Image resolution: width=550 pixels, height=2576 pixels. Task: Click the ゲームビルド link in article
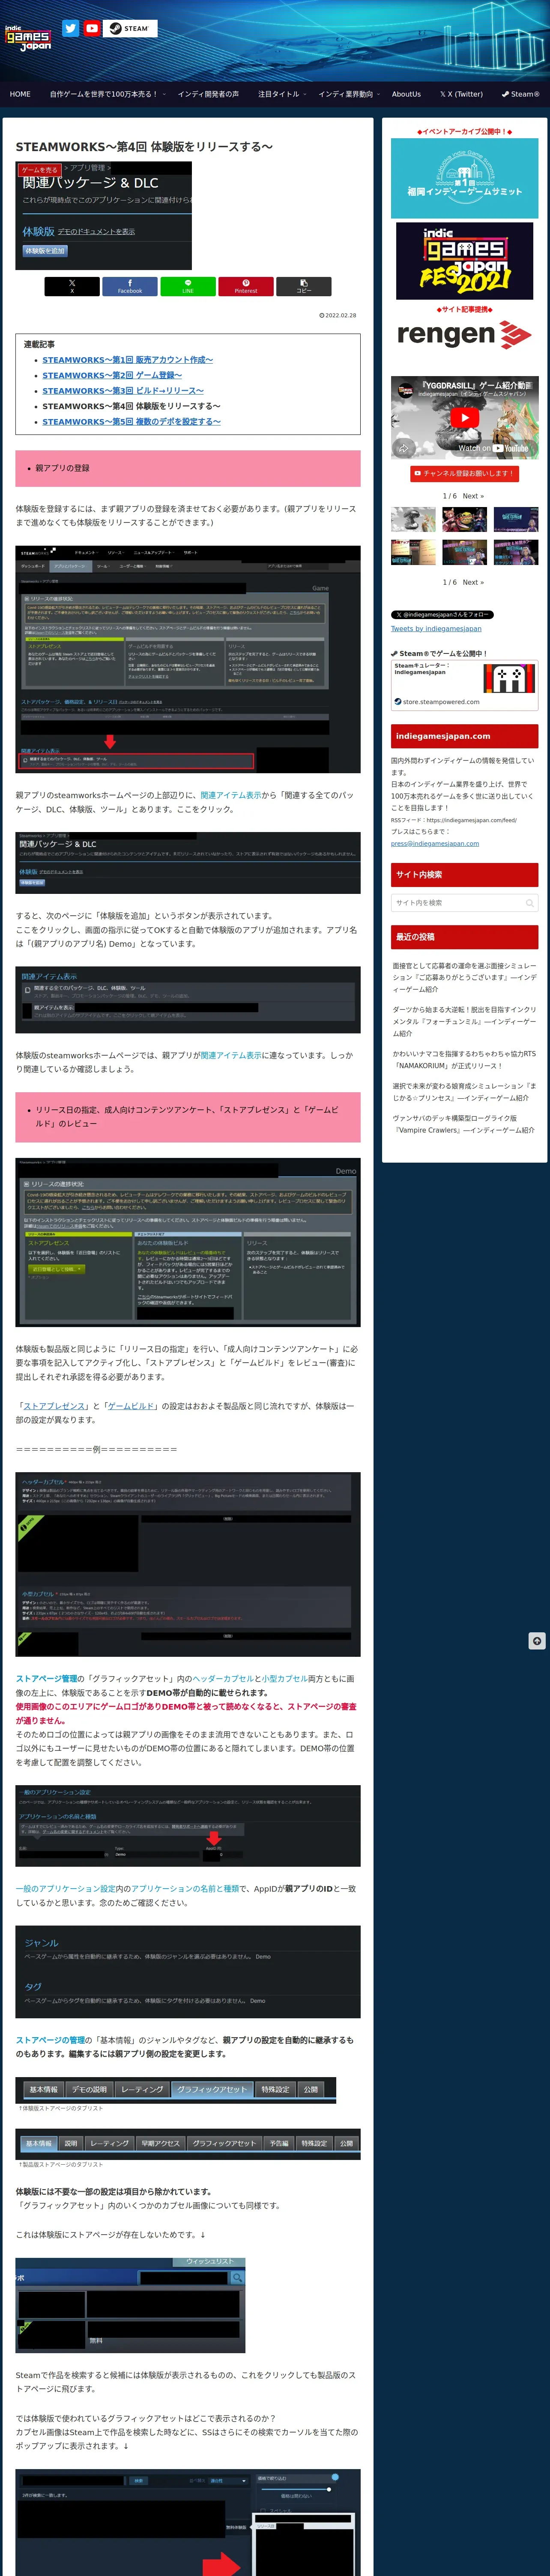coord(131,1406)
